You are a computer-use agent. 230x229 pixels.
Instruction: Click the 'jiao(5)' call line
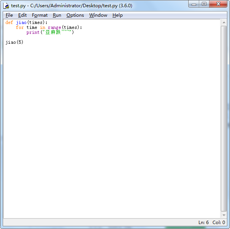pyautogui.click(x=14, y=42)
